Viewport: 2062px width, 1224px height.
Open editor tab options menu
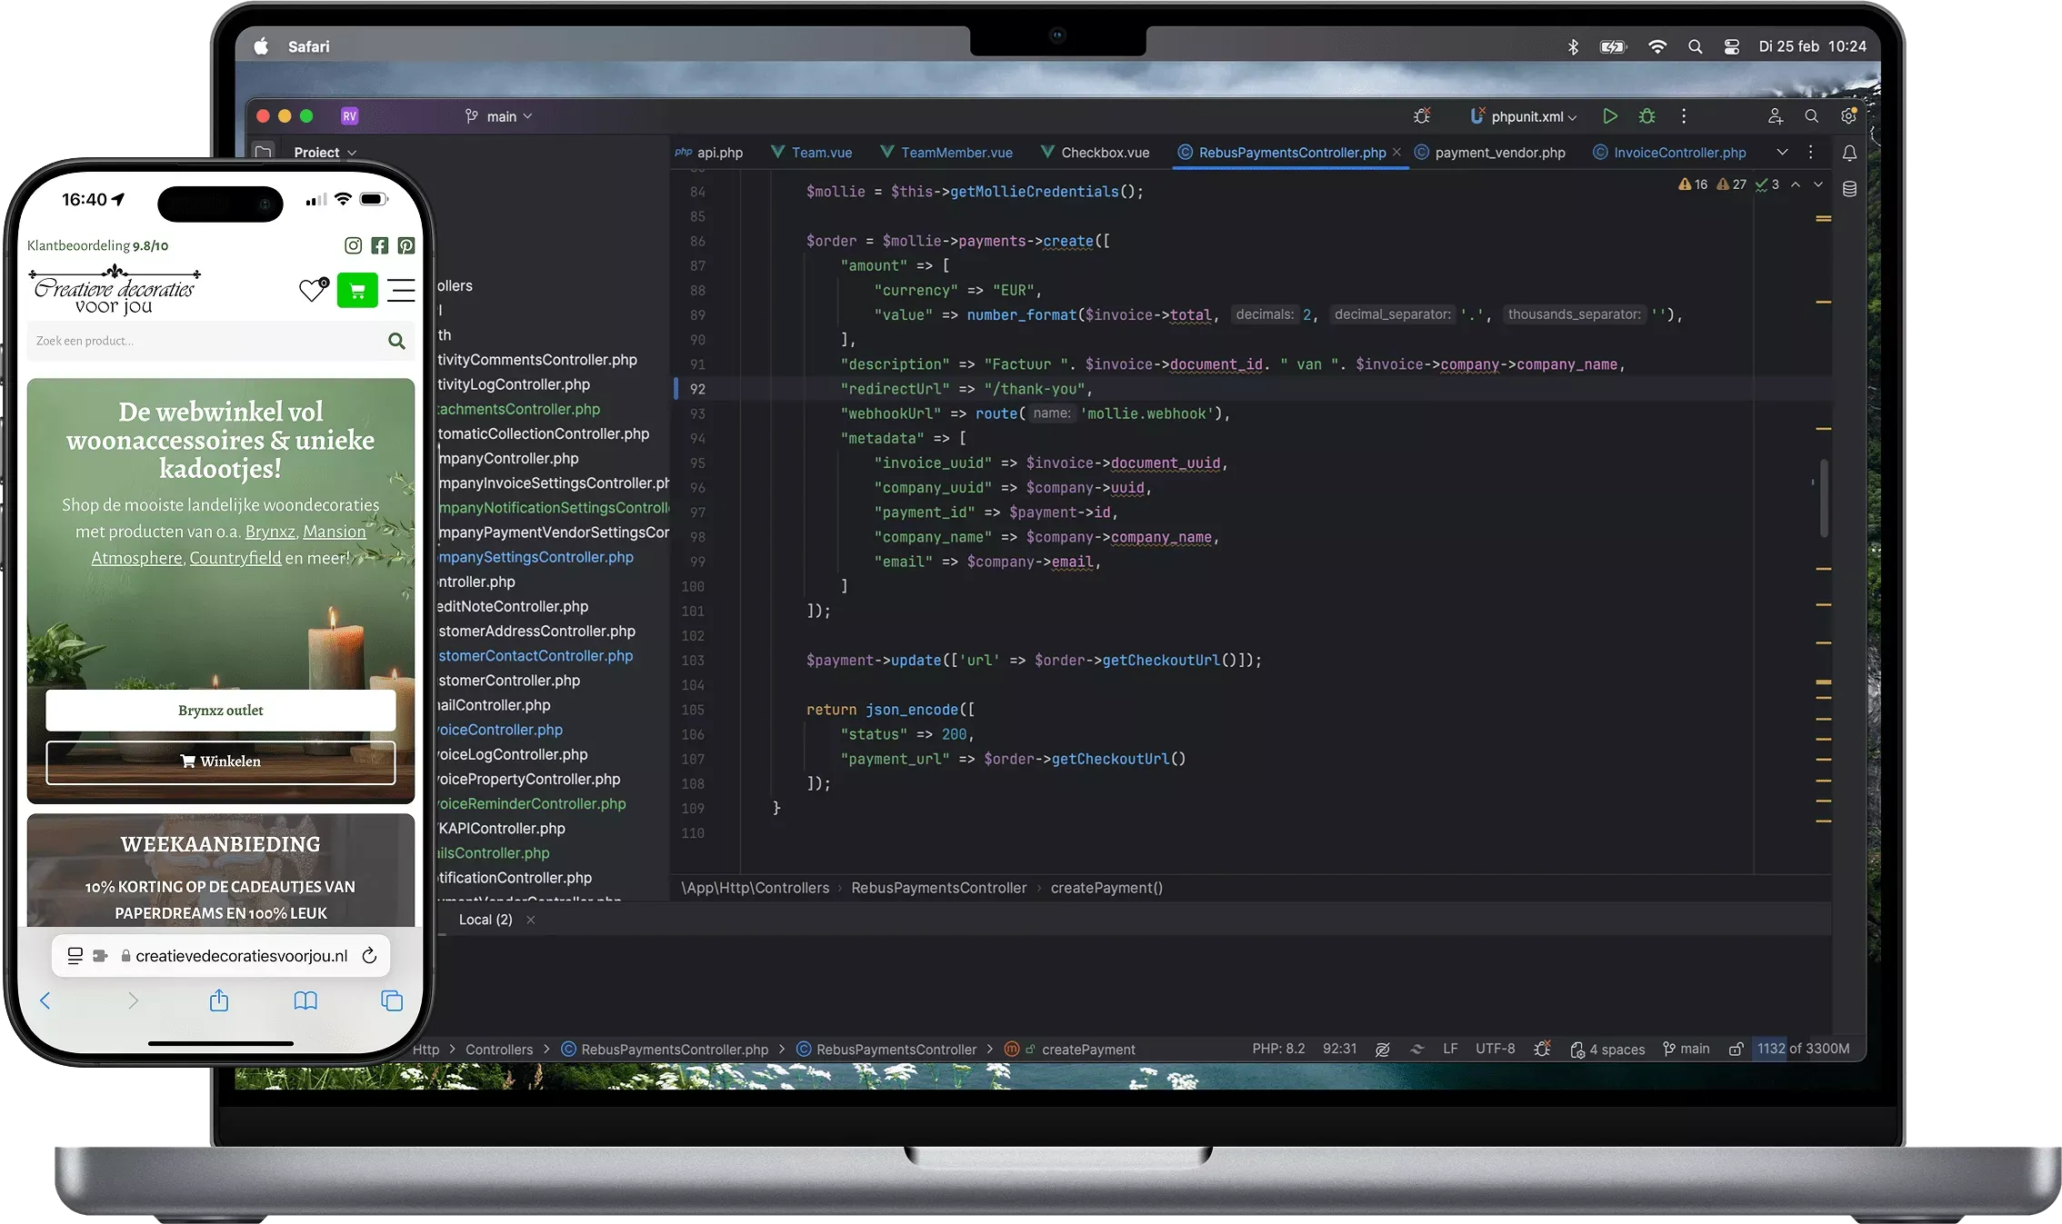1810,153
